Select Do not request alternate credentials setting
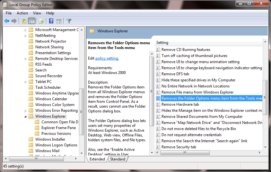Image resolution: width=271 pixels, height=172 pixels. (191, 135)
